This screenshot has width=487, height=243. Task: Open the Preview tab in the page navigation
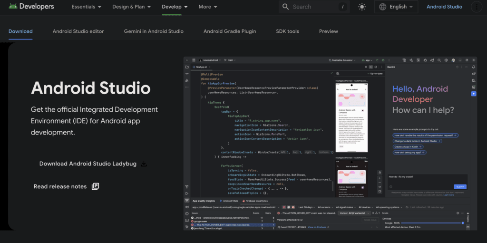click(329, 31)
